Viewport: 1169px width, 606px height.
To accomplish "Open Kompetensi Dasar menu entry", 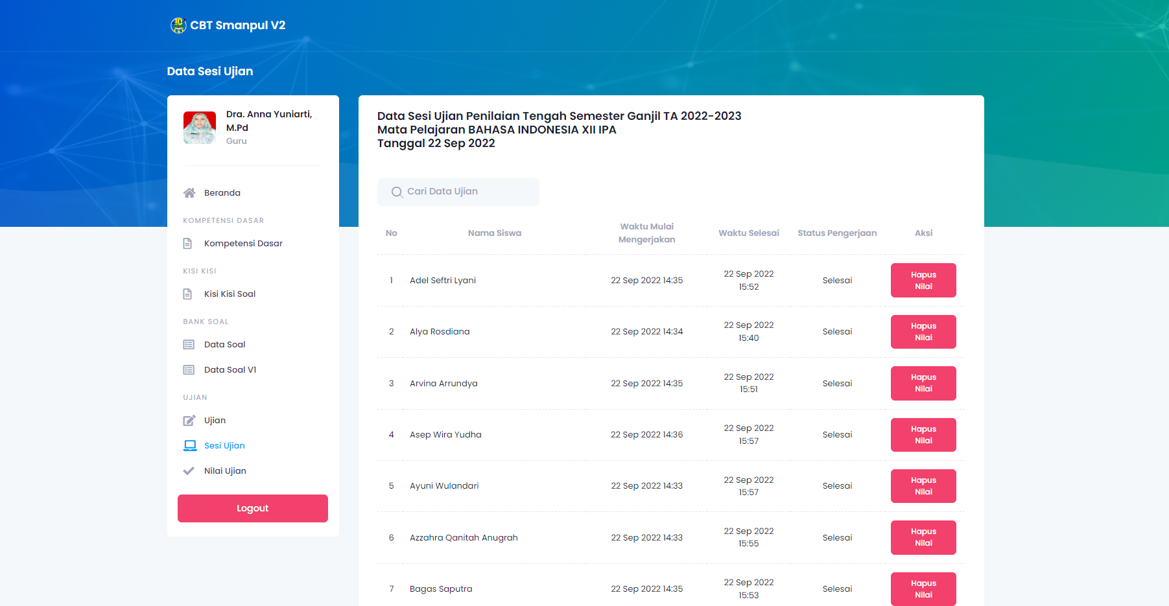I will 243,244.
